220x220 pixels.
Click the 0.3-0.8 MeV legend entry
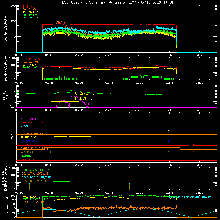point(31,62)
